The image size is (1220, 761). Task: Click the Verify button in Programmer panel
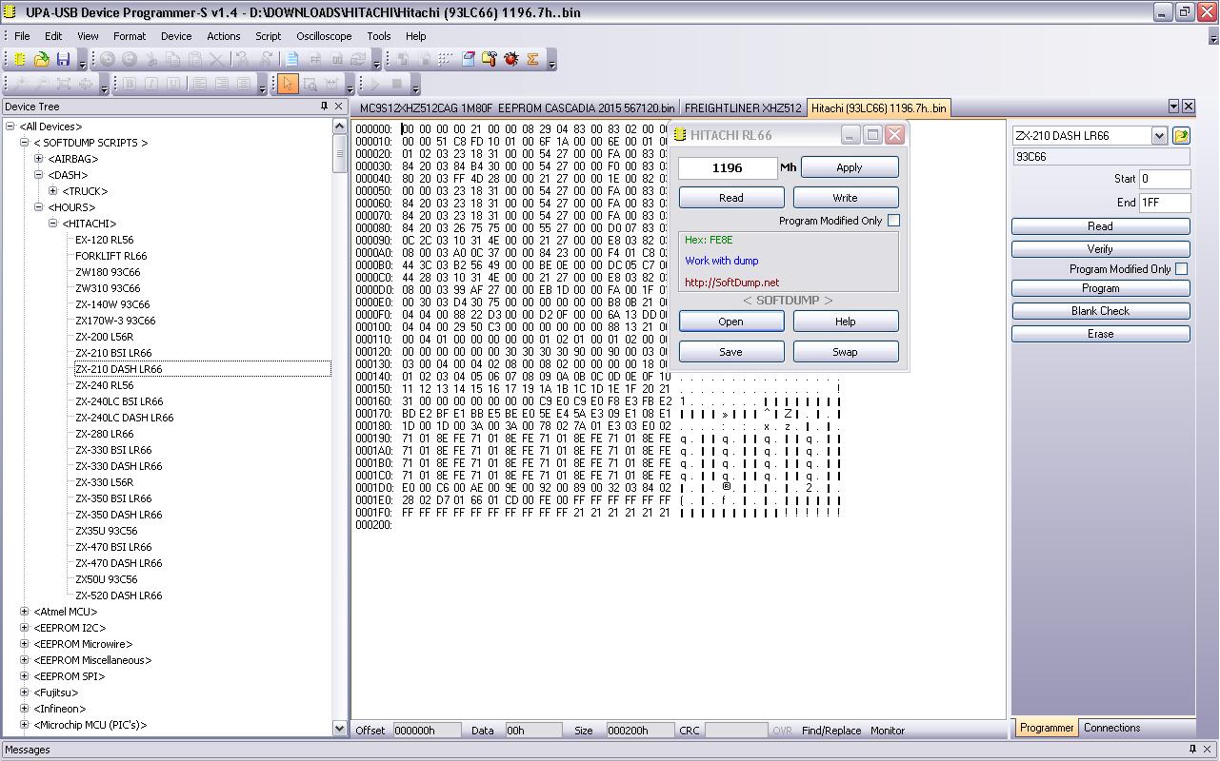pyautogui.click(x=1101, y=249)
